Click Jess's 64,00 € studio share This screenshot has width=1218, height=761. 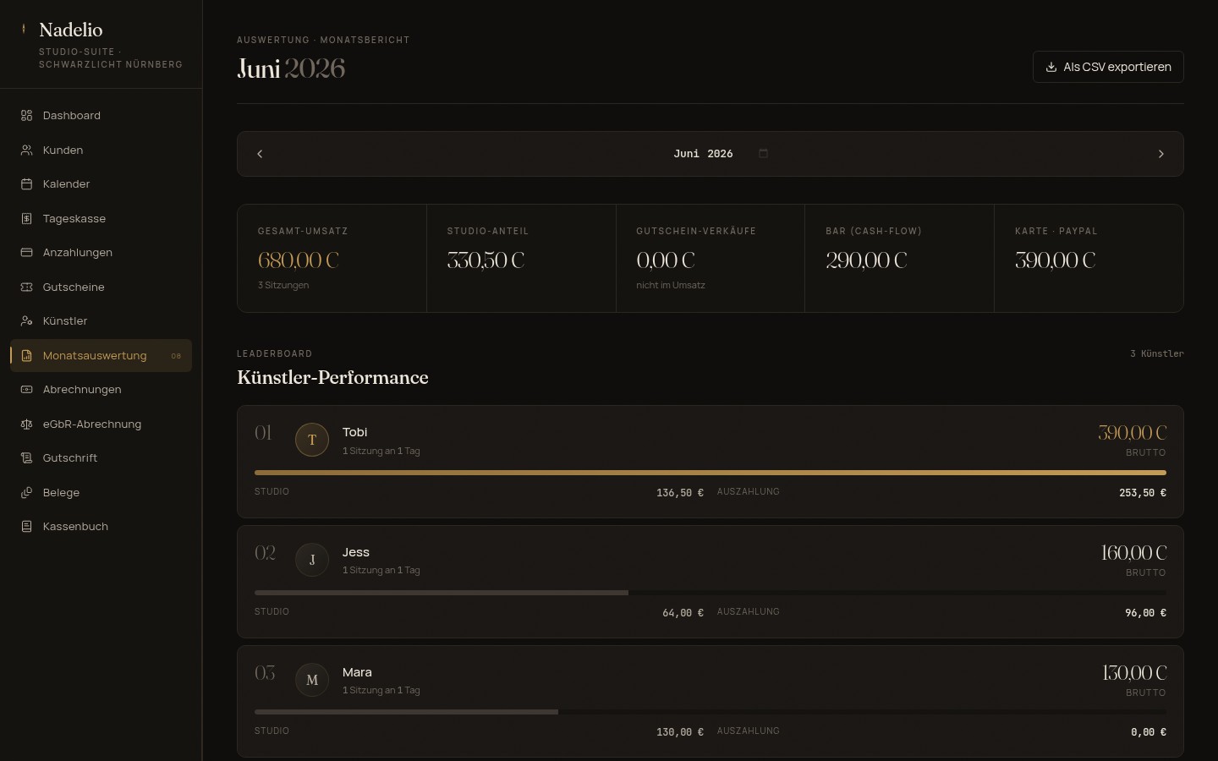coord(683,613)
